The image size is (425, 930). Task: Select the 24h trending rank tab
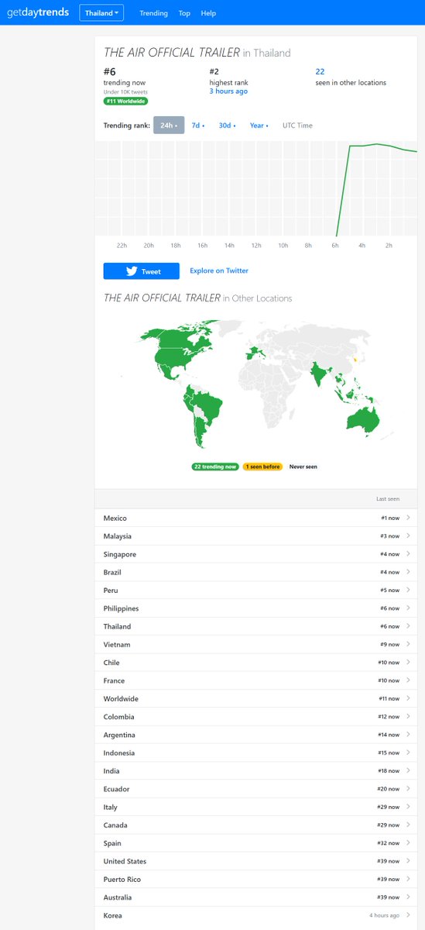(x=169, y=126)
